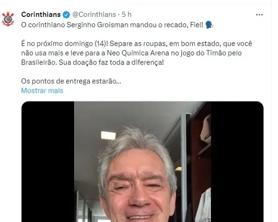Viewport: 278px width, 222px height.
Task: Click the truncated text 'Os pontos de entrega estarão…'
Action: click(x=71, y=81)
